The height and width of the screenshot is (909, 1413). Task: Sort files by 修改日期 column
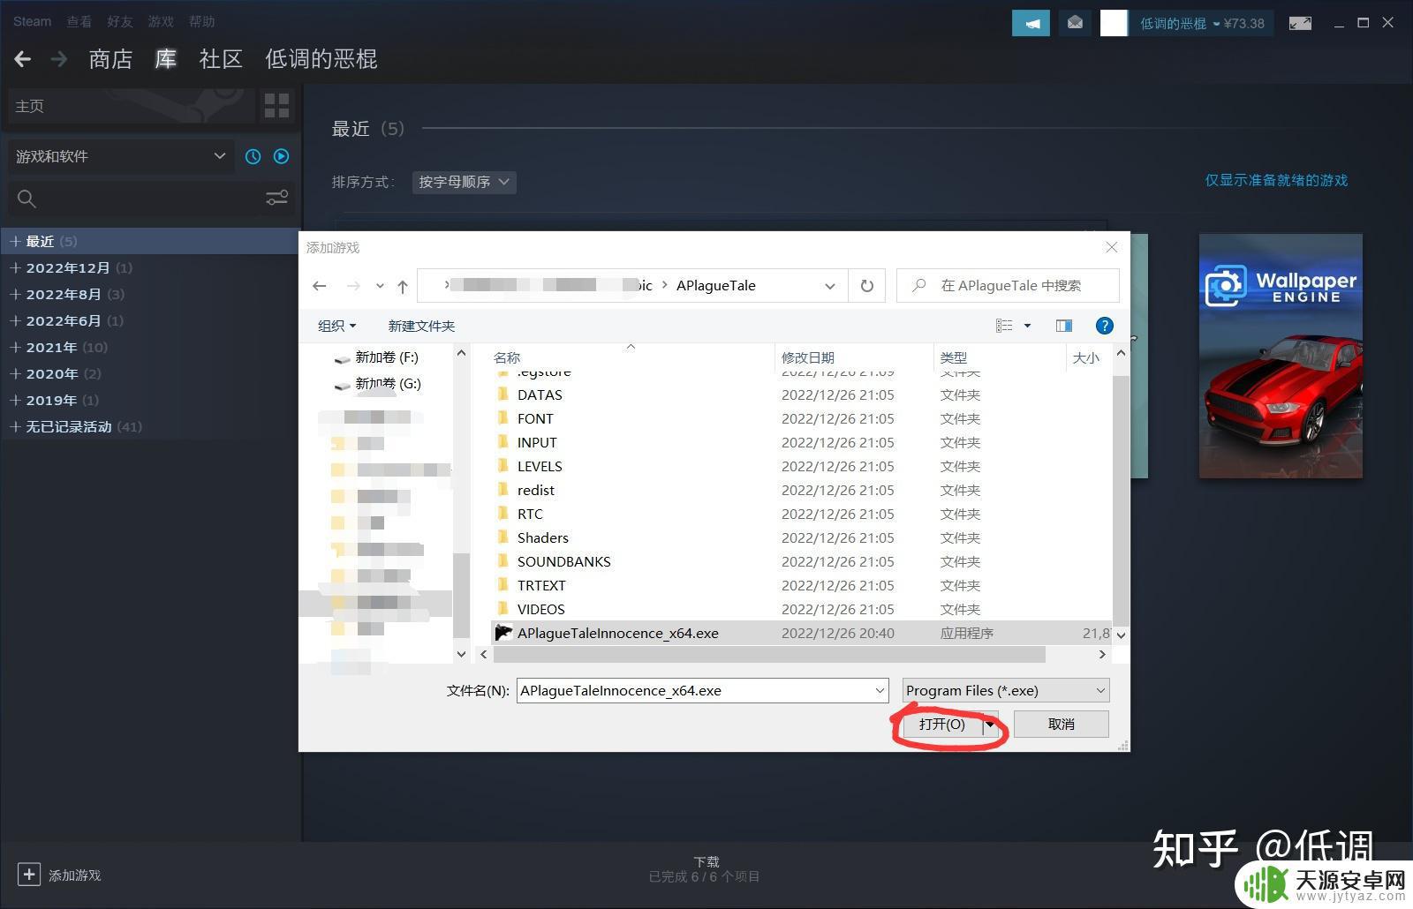[x=808, y=357]
